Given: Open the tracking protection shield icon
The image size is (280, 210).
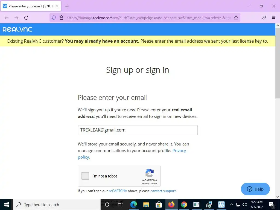Looking at the screenshot, I should [x=54, y=18].
